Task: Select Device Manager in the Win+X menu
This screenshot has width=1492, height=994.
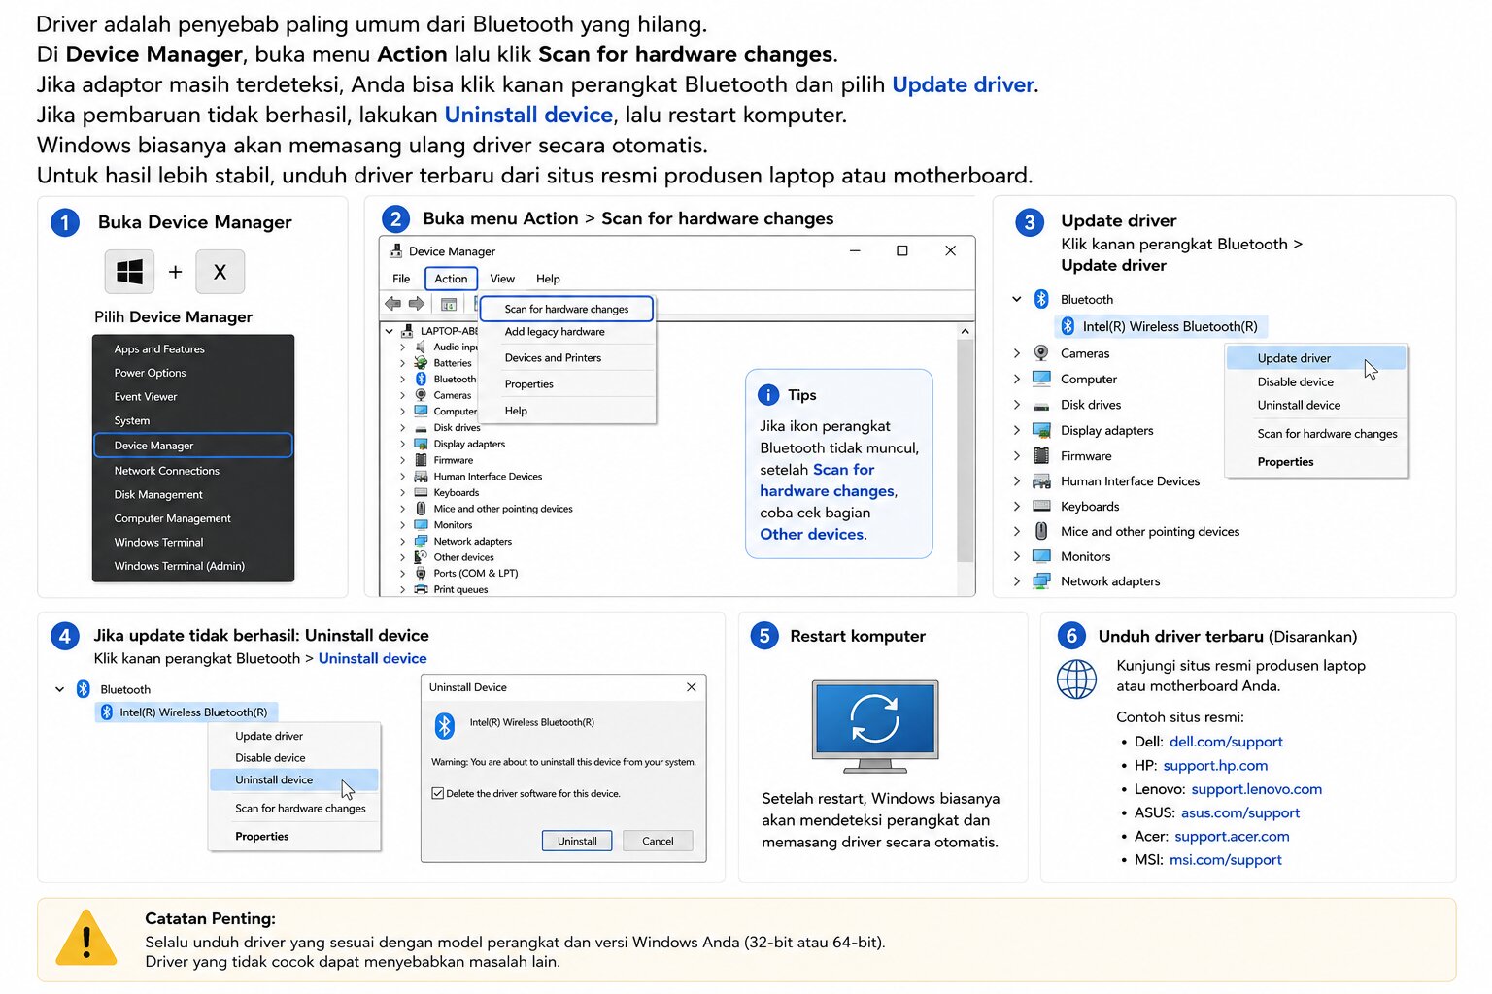Action: (x=193, y=446)
